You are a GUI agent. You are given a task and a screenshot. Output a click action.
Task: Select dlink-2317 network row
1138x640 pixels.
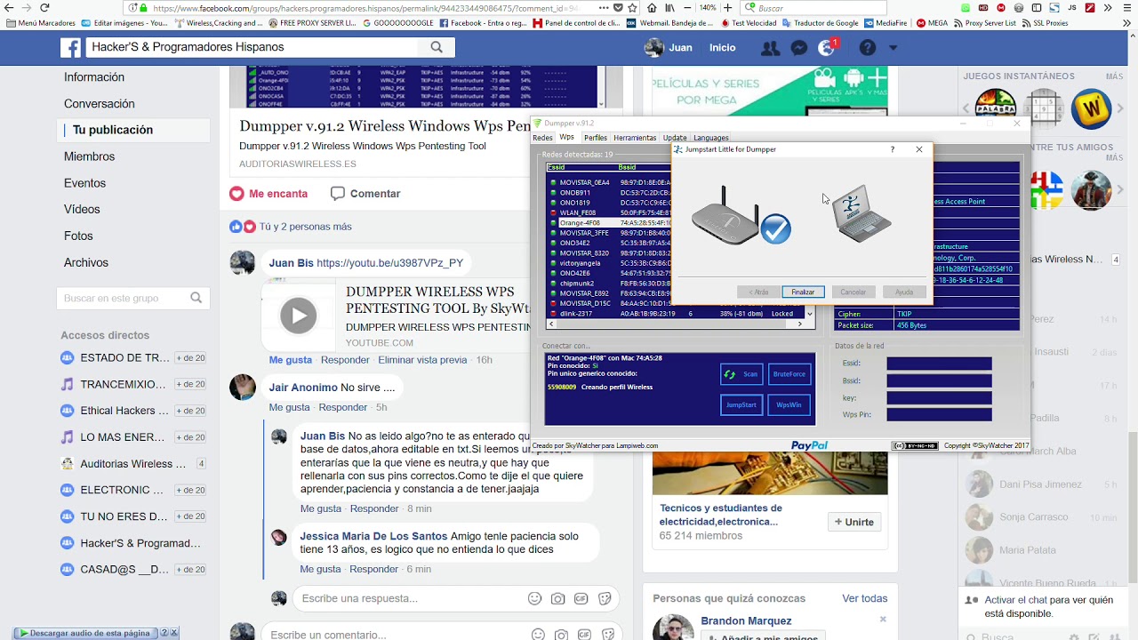[676, 314]
